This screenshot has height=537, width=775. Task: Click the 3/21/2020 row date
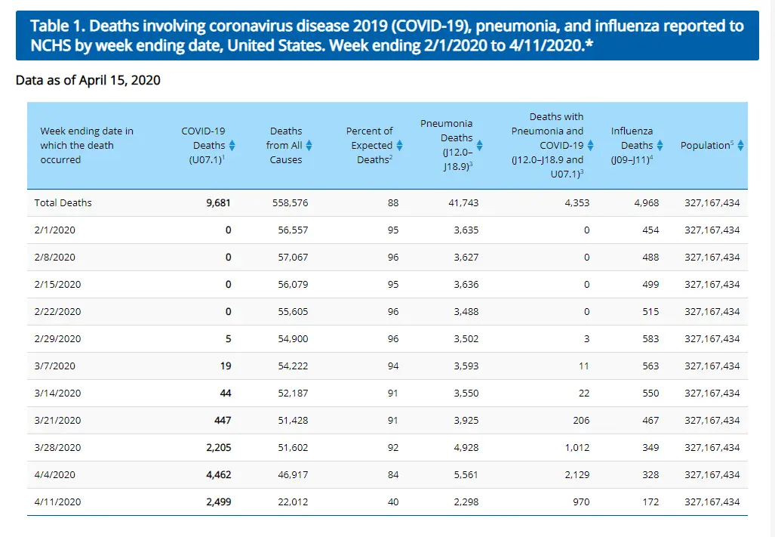57,420
